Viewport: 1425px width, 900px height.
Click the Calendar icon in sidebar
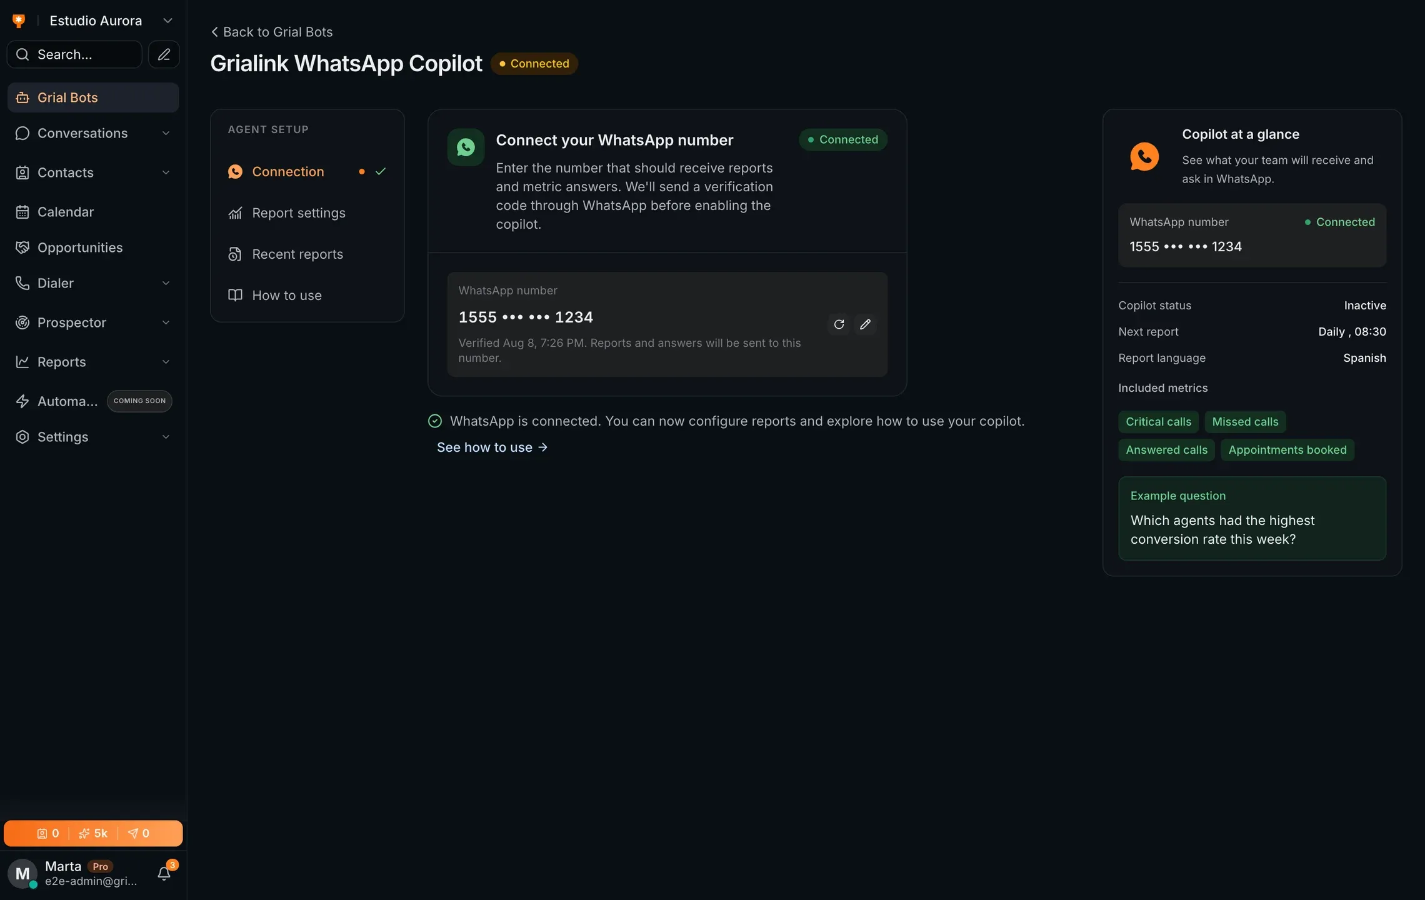coord(22,212)
